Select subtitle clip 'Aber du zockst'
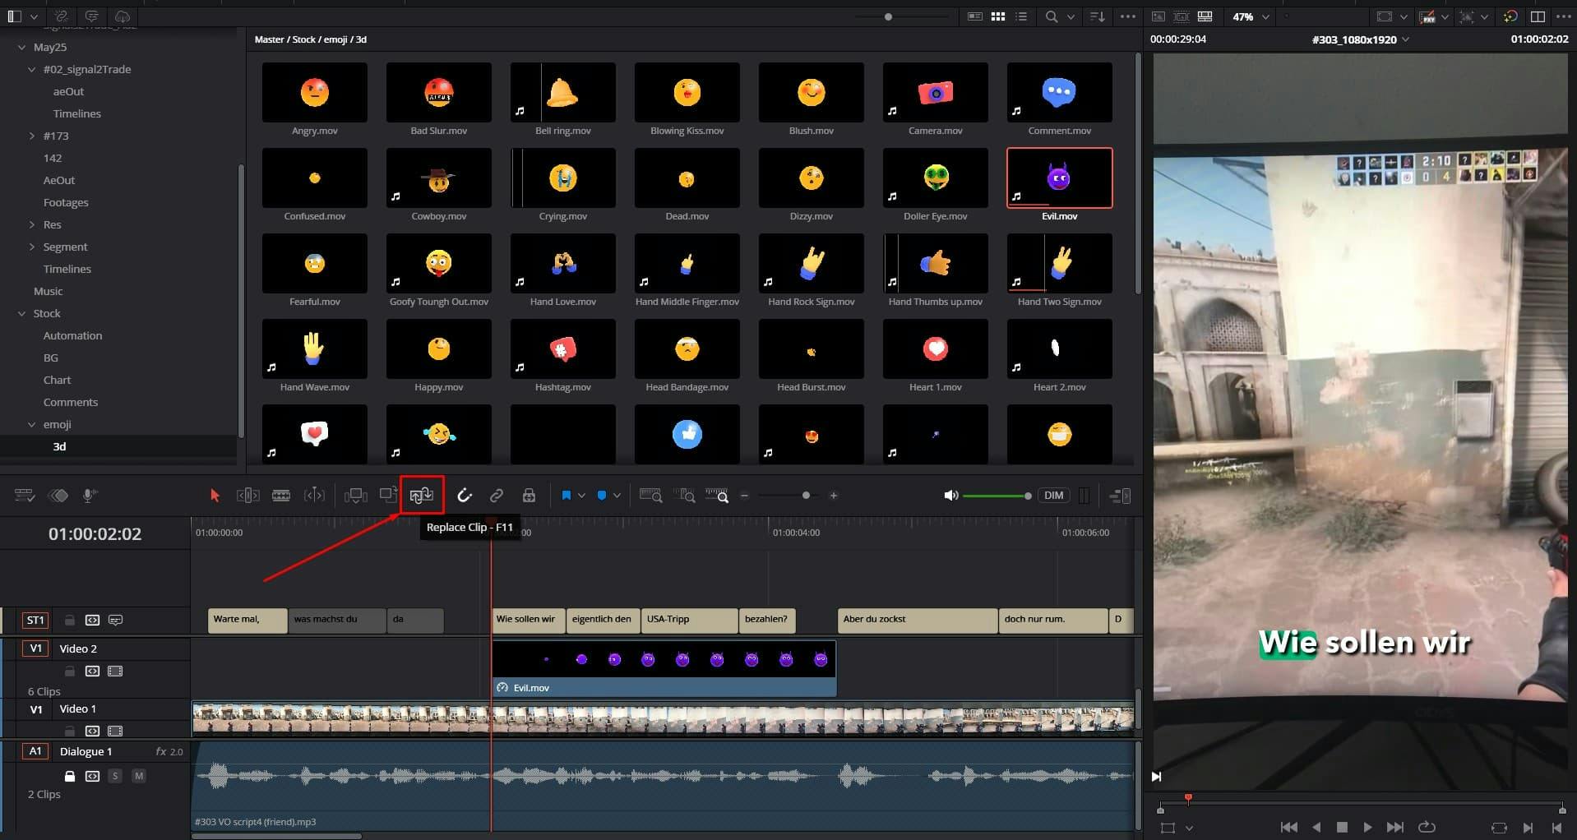1577x840 pixels. click(918, 621)
